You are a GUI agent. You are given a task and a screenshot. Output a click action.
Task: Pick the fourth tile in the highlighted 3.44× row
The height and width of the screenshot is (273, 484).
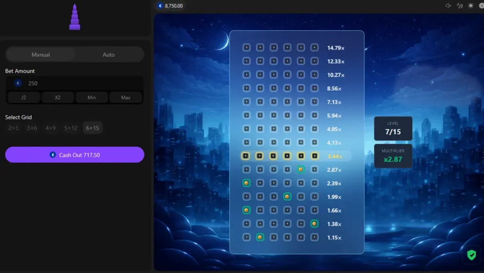point(287,156)
